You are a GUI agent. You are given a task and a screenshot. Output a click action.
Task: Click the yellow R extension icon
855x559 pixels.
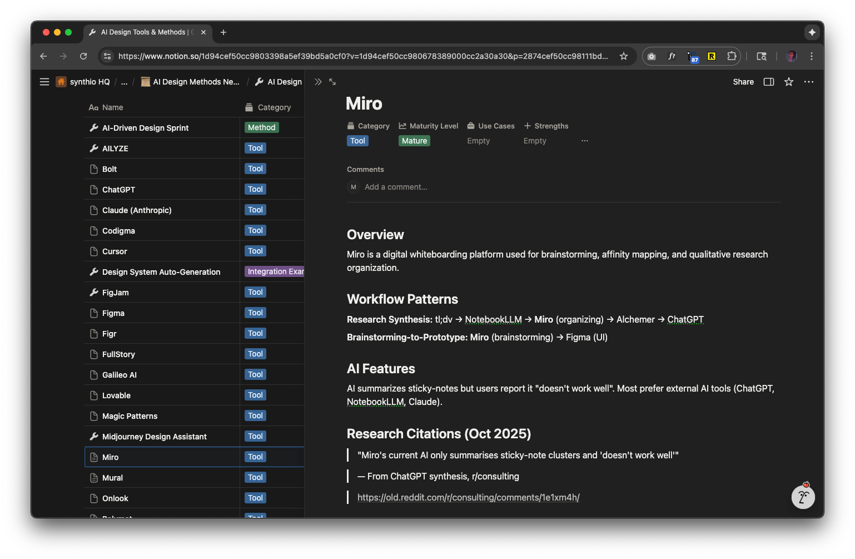click(712, 56)
